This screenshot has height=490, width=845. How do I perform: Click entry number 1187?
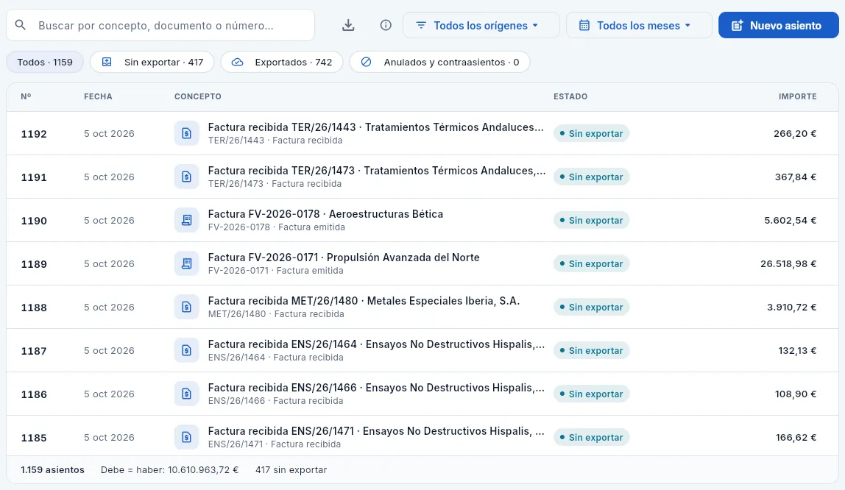[x=34, y=350]
